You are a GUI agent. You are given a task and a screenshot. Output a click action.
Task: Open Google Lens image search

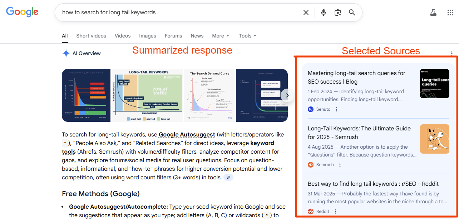point(337,12)
